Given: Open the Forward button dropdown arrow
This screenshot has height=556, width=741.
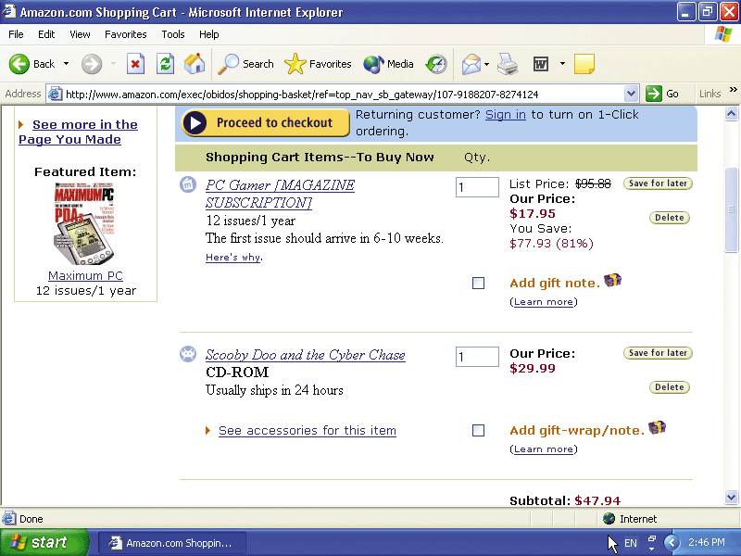Looking at the screenshot, I should pos(113,64).
